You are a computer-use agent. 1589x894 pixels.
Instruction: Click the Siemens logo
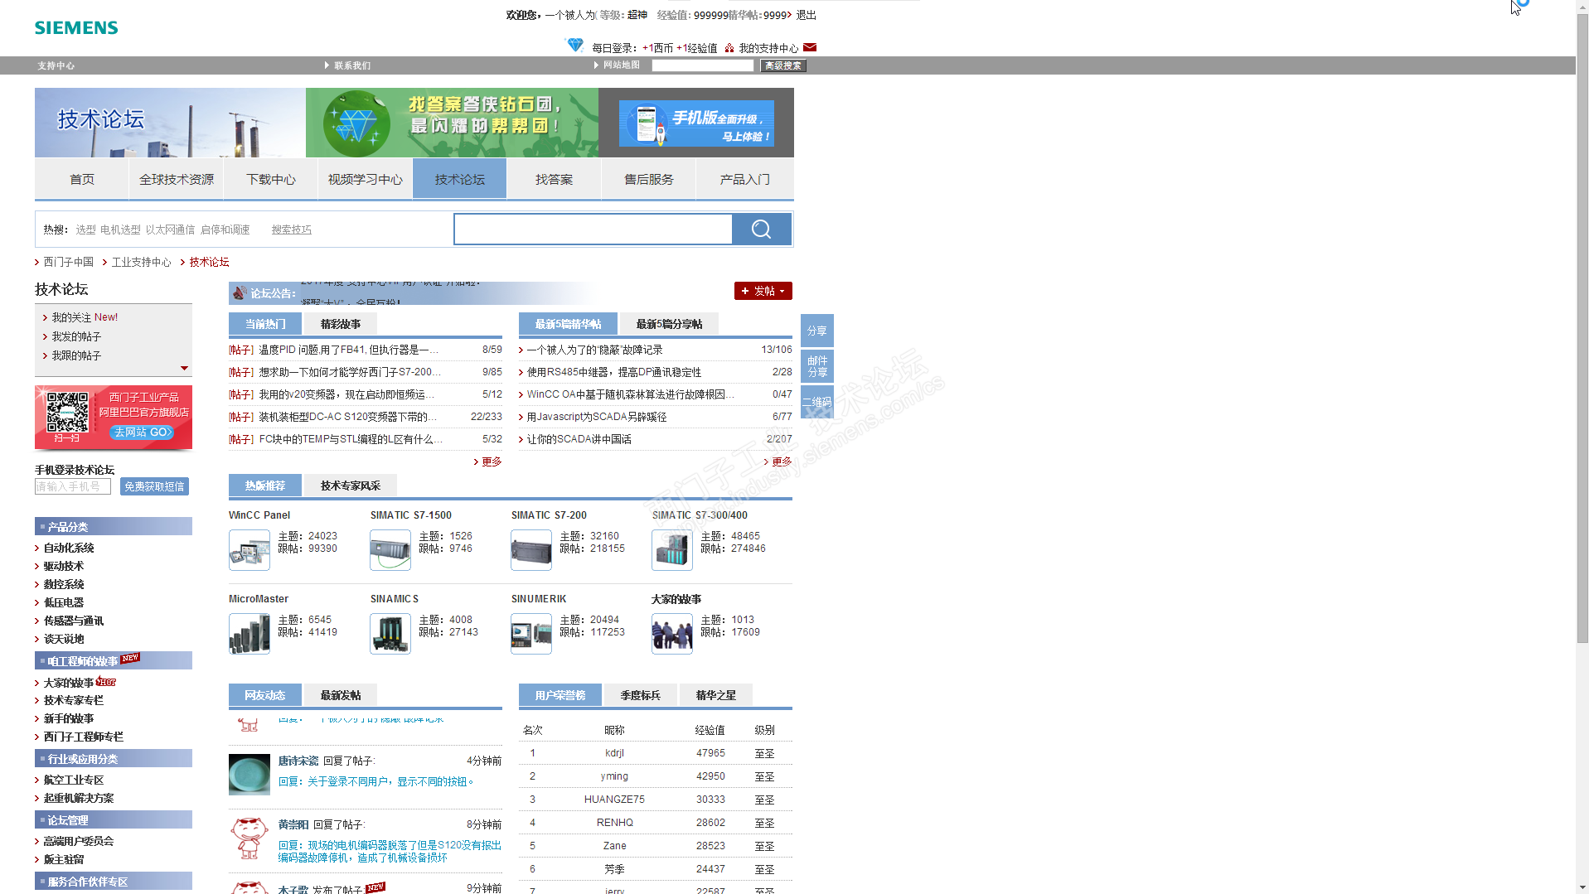(x=76, y=28)
